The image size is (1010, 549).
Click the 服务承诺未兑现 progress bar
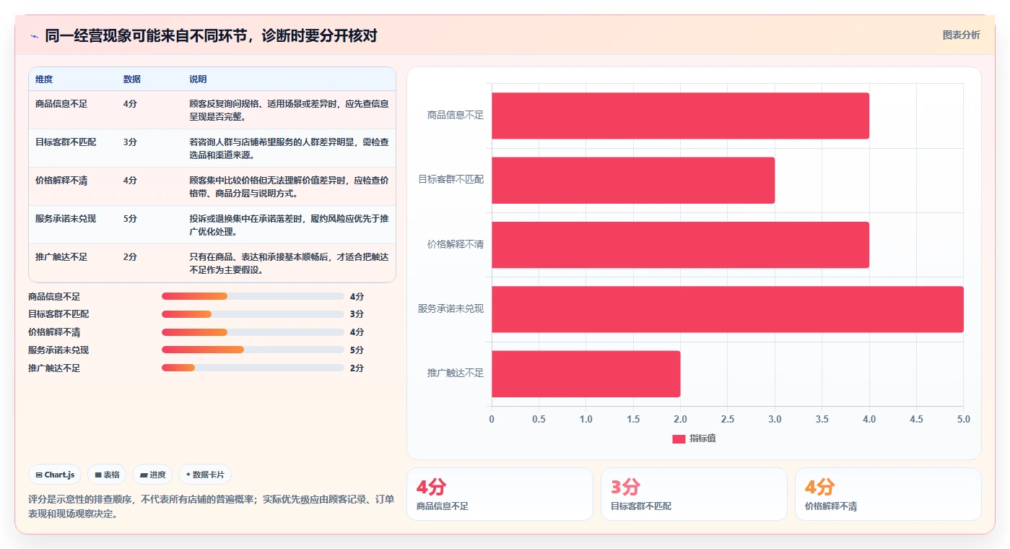[x=253, y=350]
